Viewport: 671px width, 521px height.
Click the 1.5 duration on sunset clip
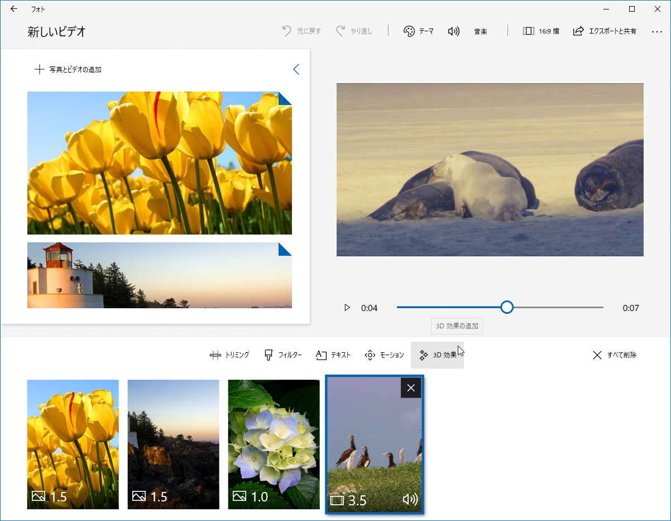point(159,496)
